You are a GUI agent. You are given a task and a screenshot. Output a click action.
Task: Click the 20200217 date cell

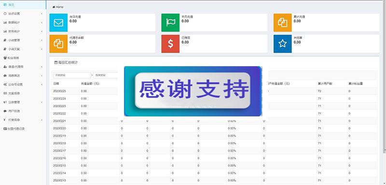(59, 151)
